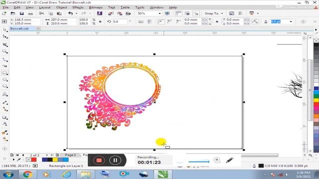Pick the red swatch in document palette
Screen dimensions: 319x179
34,160
